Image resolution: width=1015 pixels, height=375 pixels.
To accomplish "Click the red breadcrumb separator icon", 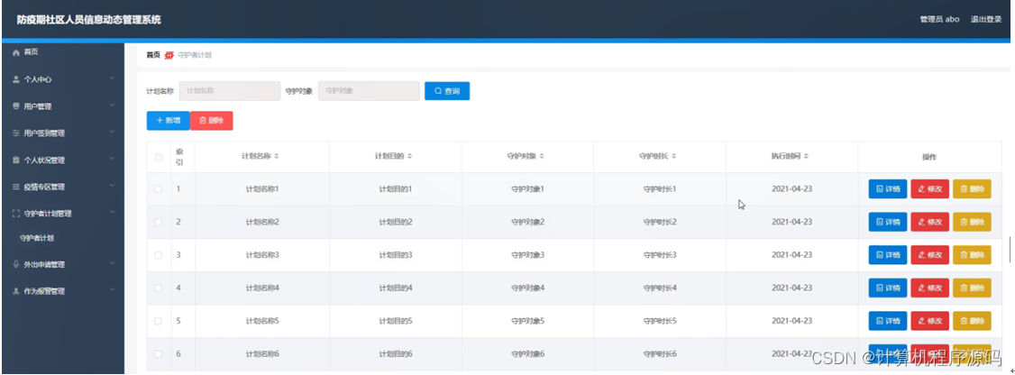I will coord(169,55).
